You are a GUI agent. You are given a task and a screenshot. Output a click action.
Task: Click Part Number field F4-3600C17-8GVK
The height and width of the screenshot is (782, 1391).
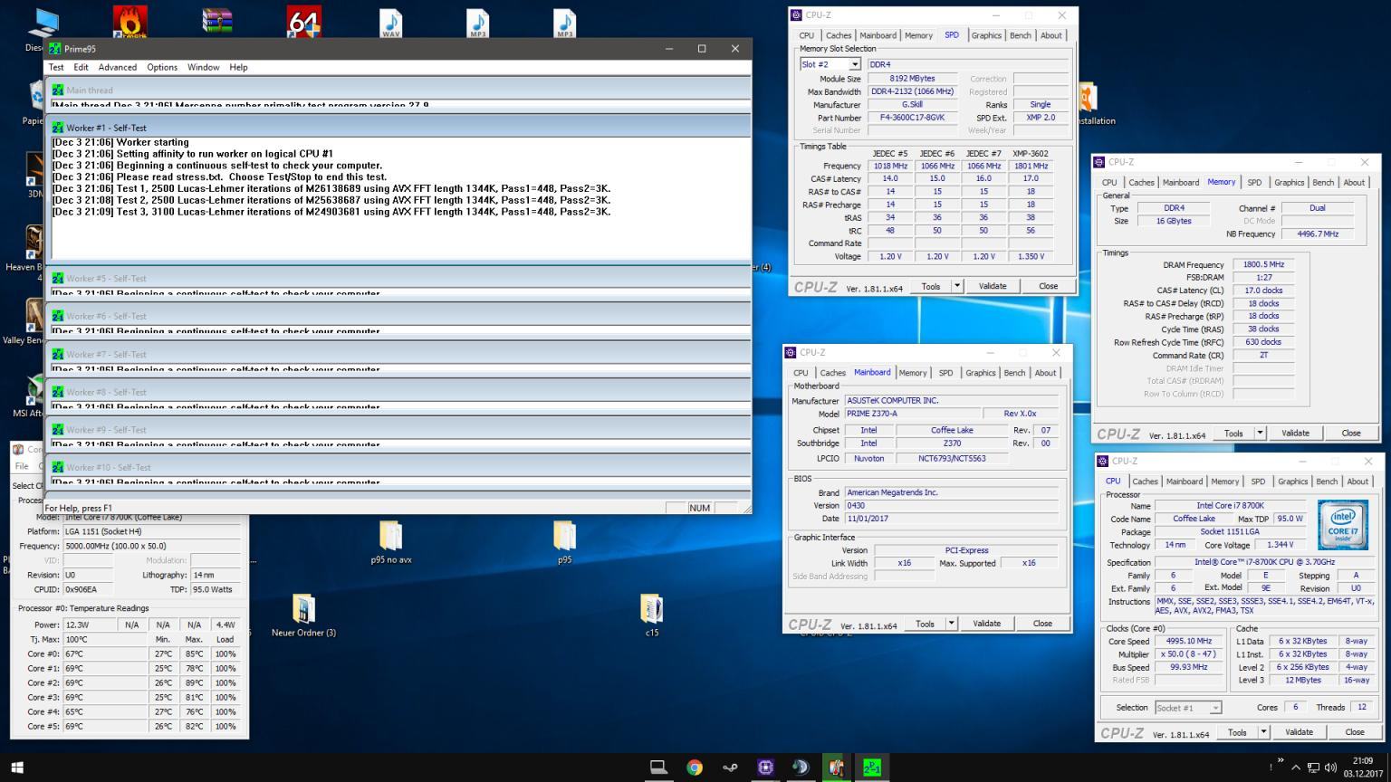913,118
